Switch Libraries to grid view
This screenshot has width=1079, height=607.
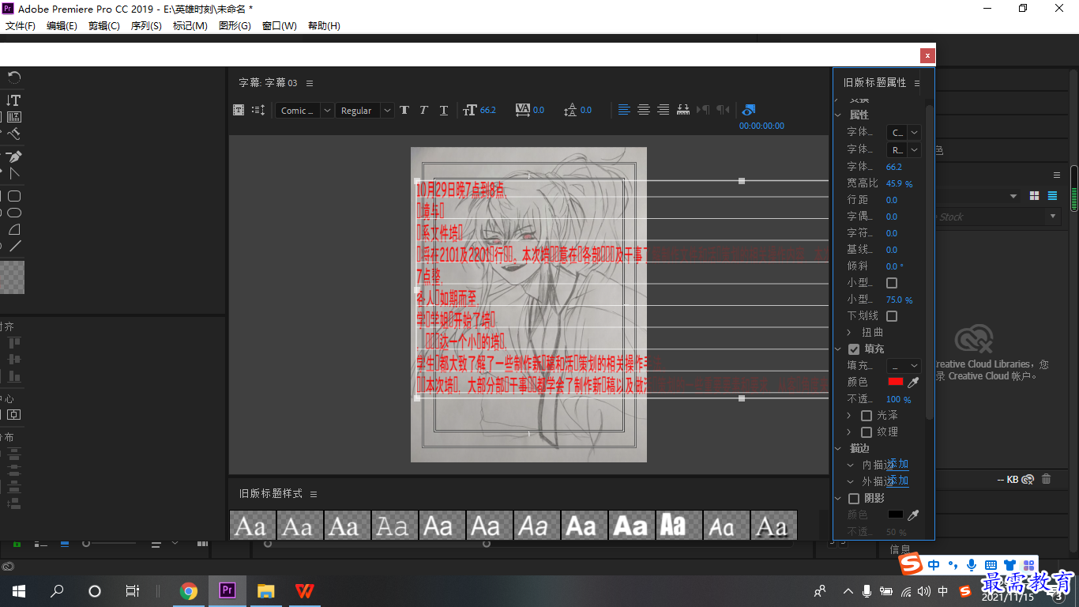(x=1035, y=196)
